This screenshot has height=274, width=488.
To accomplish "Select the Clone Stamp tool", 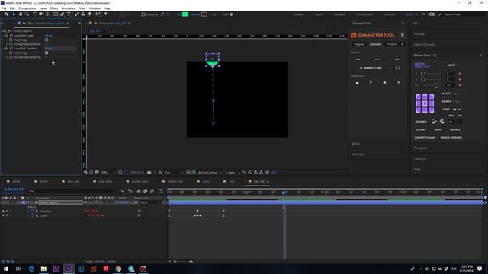I will tap(83, 14).
